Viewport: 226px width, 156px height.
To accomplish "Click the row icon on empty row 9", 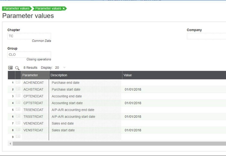I will (18, 137).
